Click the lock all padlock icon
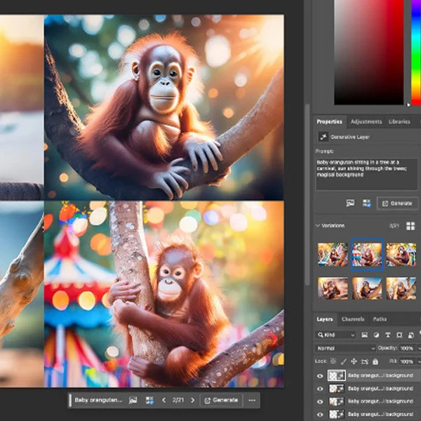 (x=375, y=361)
